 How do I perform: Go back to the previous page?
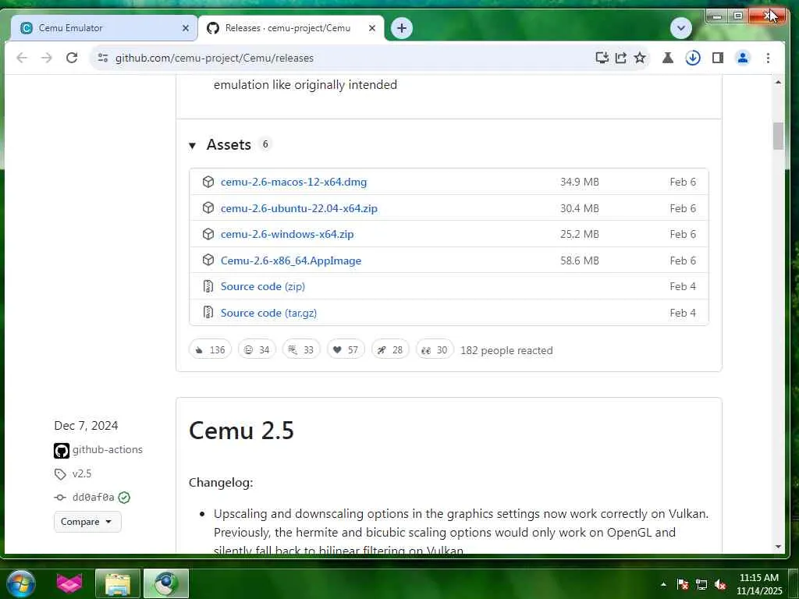point(21,58)
